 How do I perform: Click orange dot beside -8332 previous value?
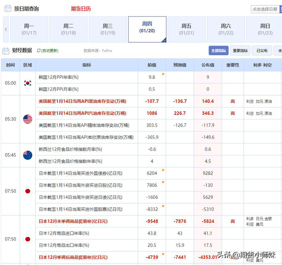click(163, 206)
